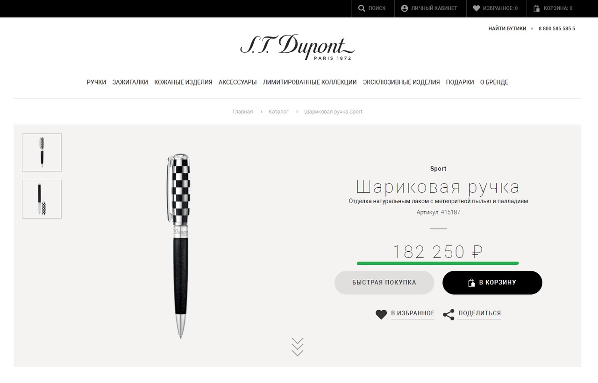Open the Ручки menu
598x383 pixels.
click(96, 82)
